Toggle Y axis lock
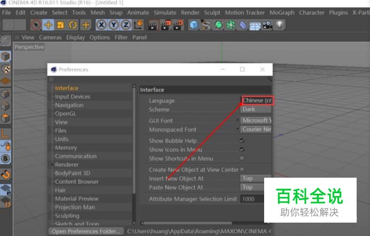Image resolution: width=370 pixels, height=236 pixels. 114,25
